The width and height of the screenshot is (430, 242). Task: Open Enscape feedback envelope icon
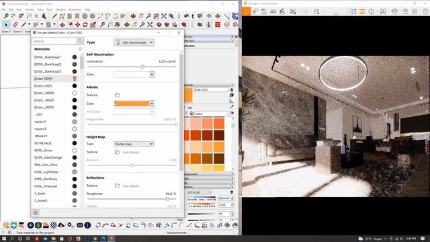click(x=80, y=225)
